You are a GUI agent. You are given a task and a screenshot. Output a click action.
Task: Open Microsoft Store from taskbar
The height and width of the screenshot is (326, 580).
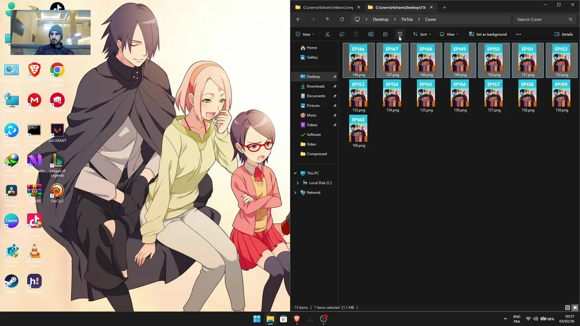[284, 319]
